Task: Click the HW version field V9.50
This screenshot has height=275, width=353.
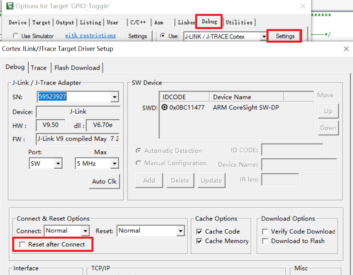Action: coord(51,125)
